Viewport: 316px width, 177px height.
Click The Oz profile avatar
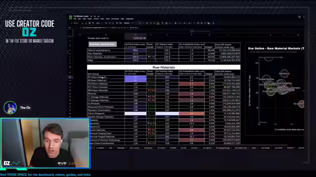point(10,108)
